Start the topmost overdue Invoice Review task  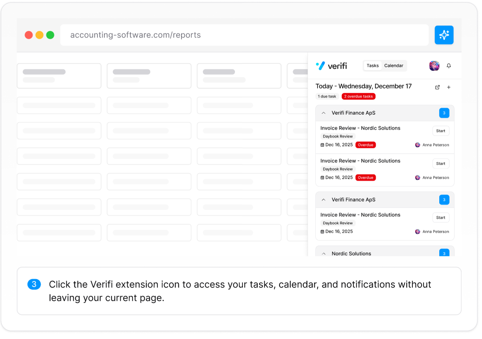pos(441,131)
